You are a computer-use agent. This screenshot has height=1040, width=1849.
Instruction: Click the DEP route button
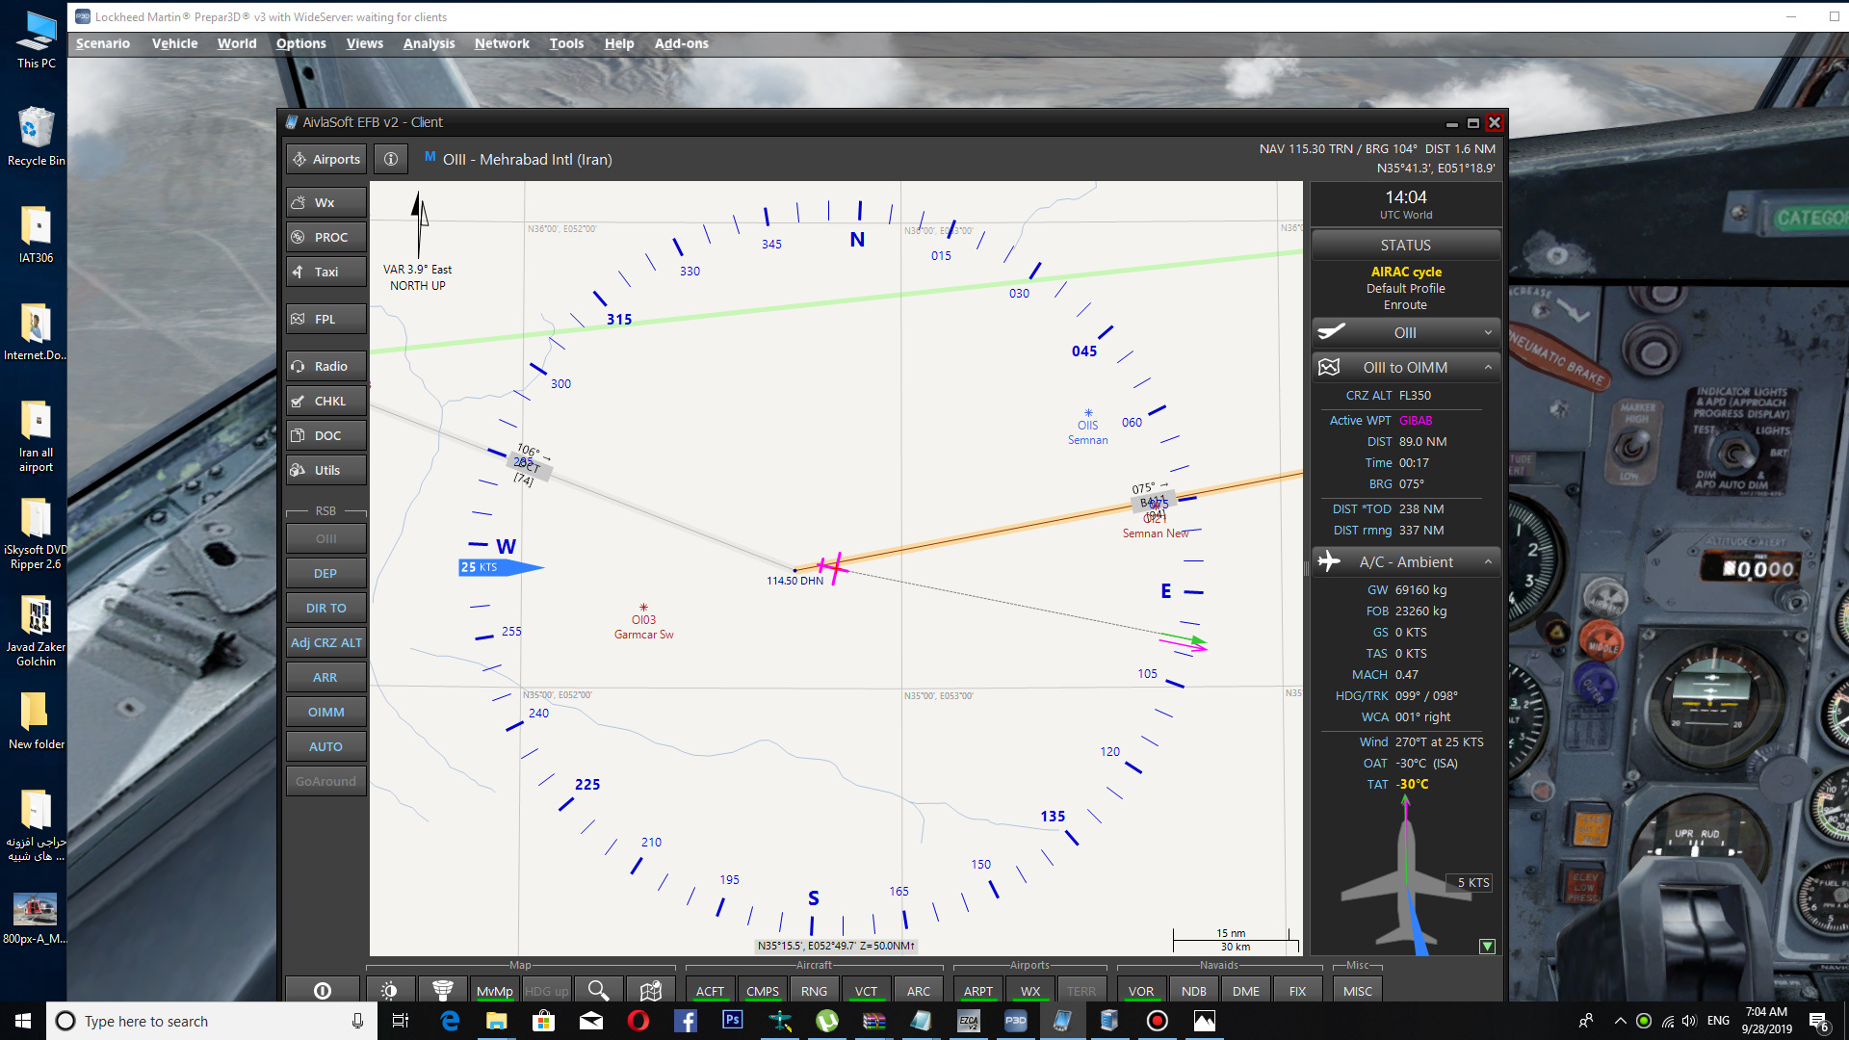click(x=326, y=573)
